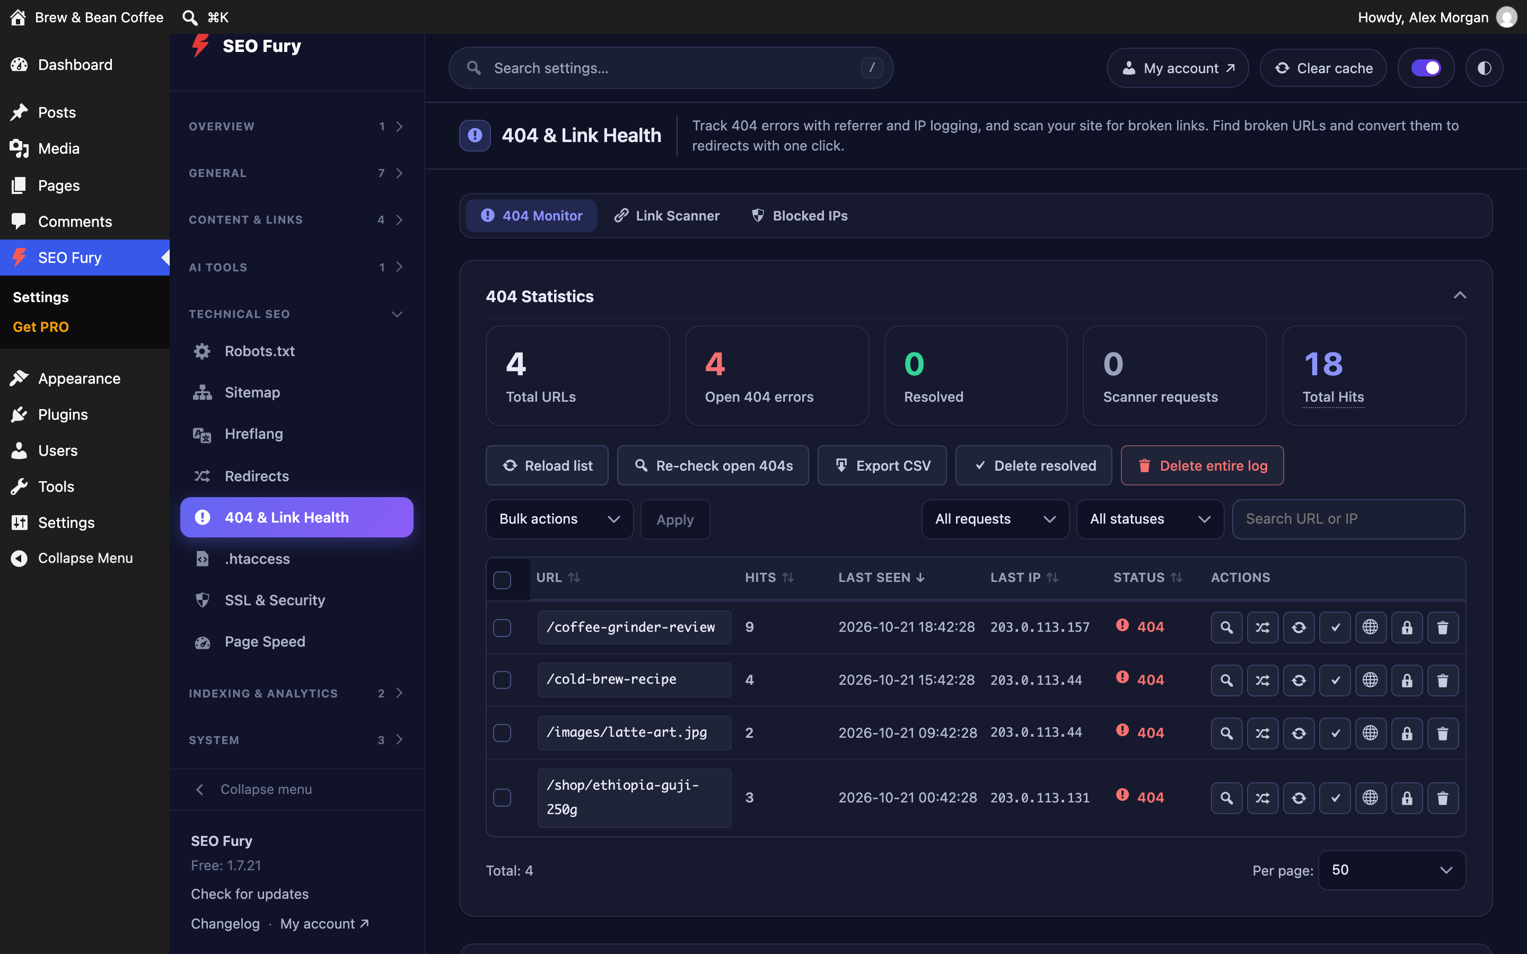Image resolution: width=1527 pixels, height=954 pixels.
Task: Click Check for updates link
Action: pos(249,894)
